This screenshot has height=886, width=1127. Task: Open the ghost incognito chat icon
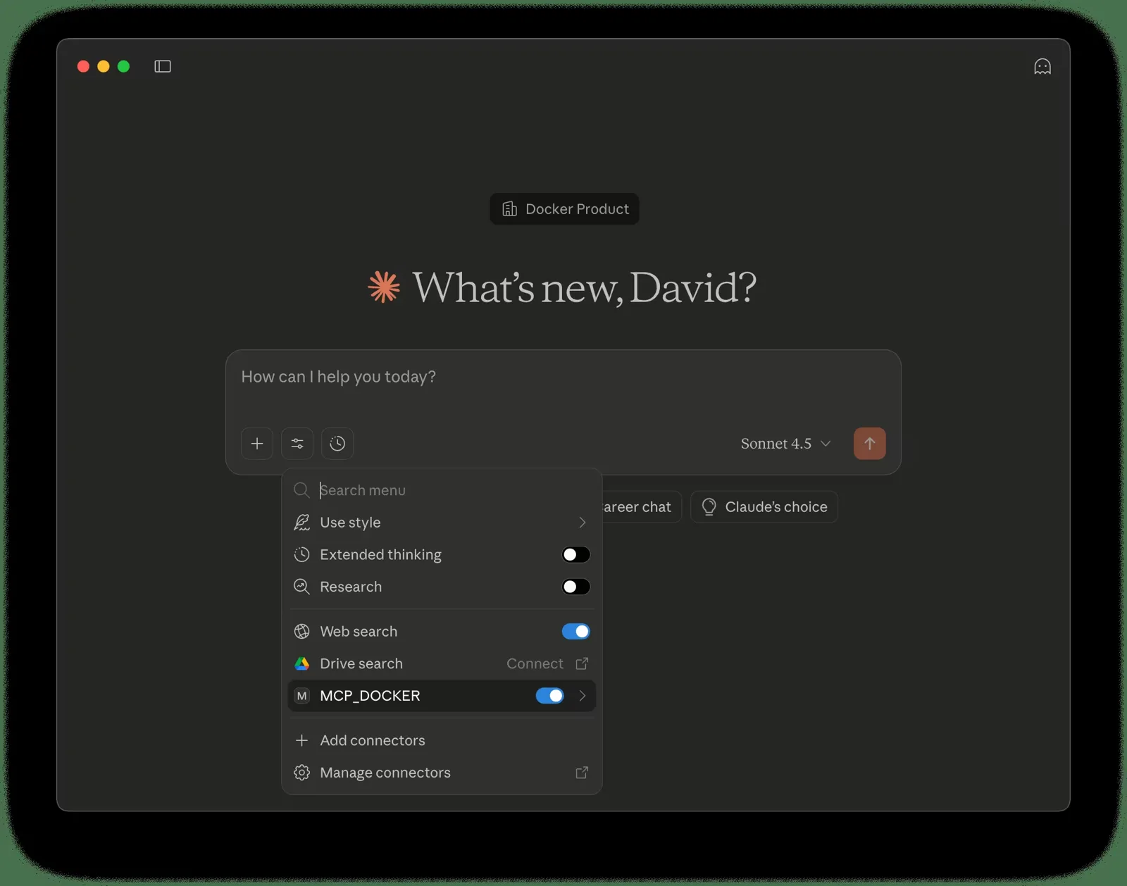pyautogui.click(x=1042, y=66)
